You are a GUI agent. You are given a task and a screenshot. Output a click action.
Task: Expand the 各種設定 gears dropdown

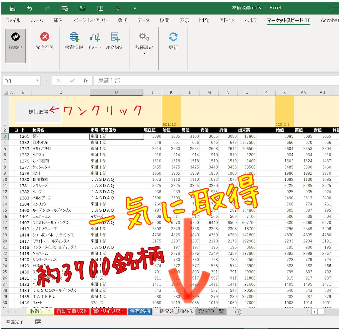(x=144, y=43)
